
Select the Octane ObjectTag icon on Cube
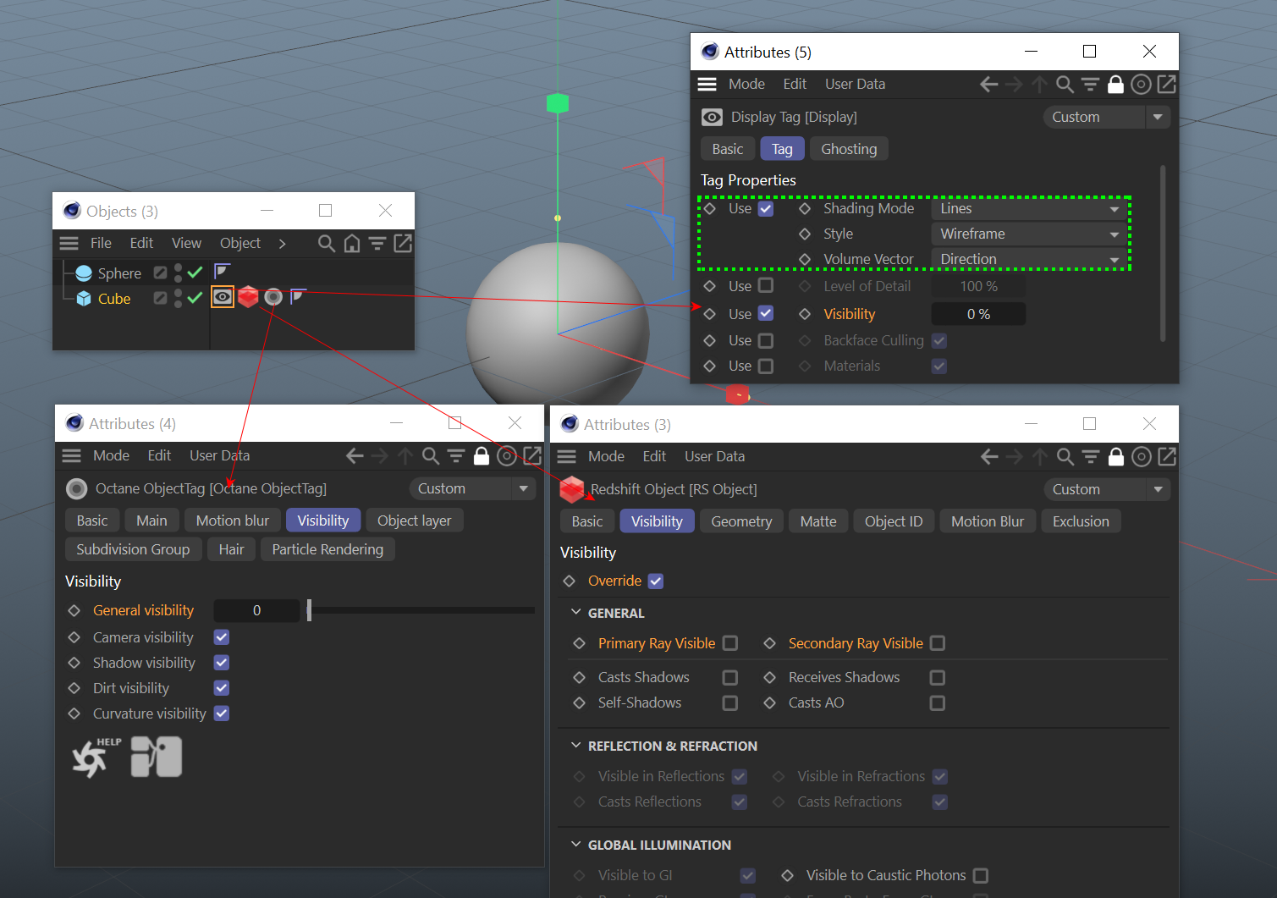272,297
